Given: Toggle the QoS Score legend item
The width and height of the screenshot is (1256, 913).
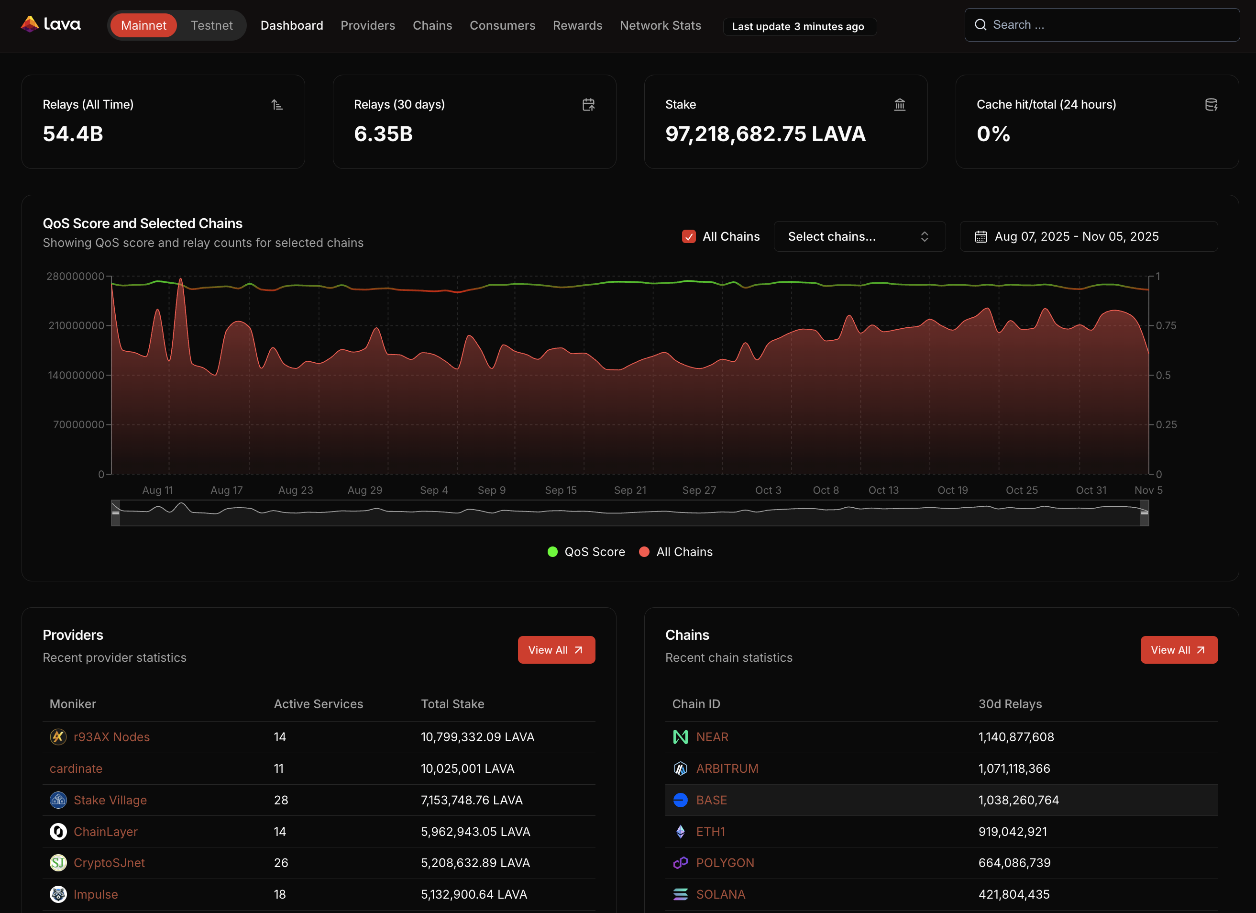Looking at the screenshot, I should click(x=585, y=552).
